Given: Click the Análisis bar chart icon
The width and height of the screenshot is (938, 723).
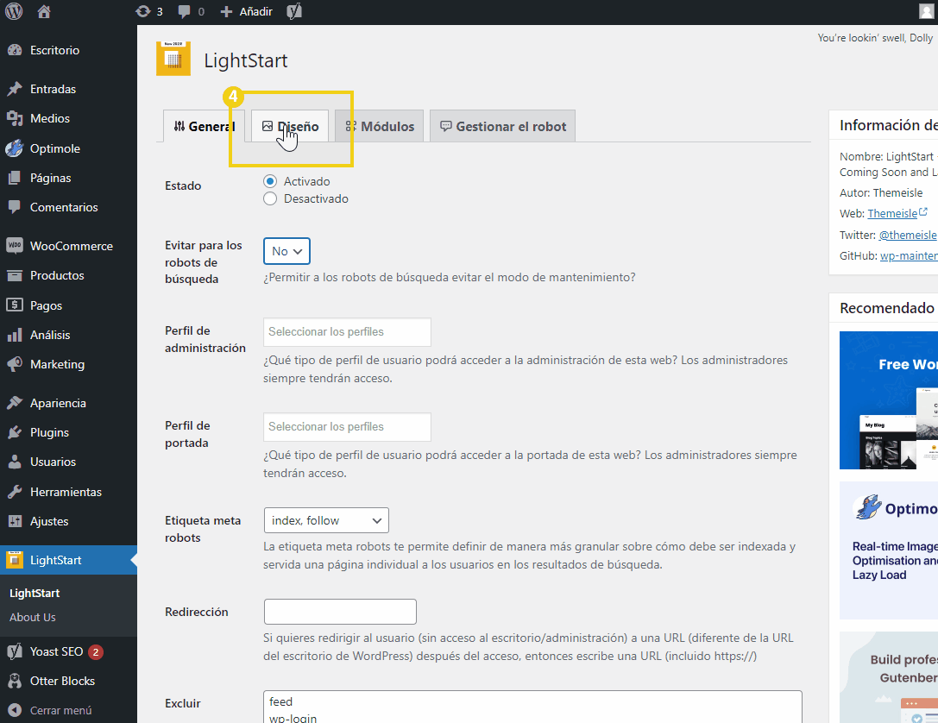Looking at the screenshot, I should (x=15, y=335).
